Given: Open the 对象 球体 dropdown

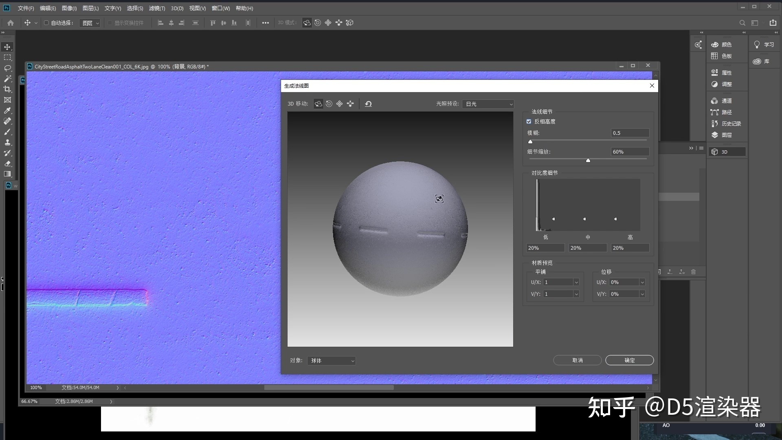Looking at the screenshot, I should click(x=332, y=361).
